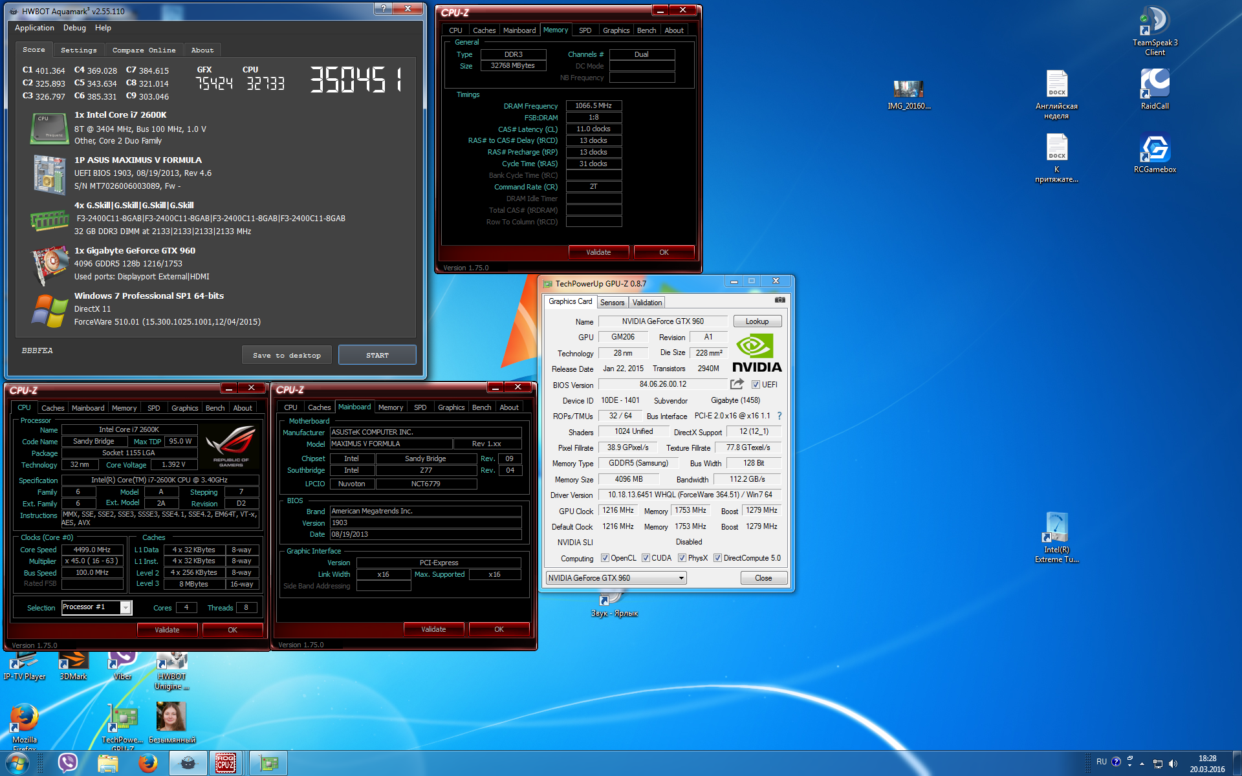
Task: Open the Application menu in Aquamark
Action: pyautogui.click(x=34, y=28)
